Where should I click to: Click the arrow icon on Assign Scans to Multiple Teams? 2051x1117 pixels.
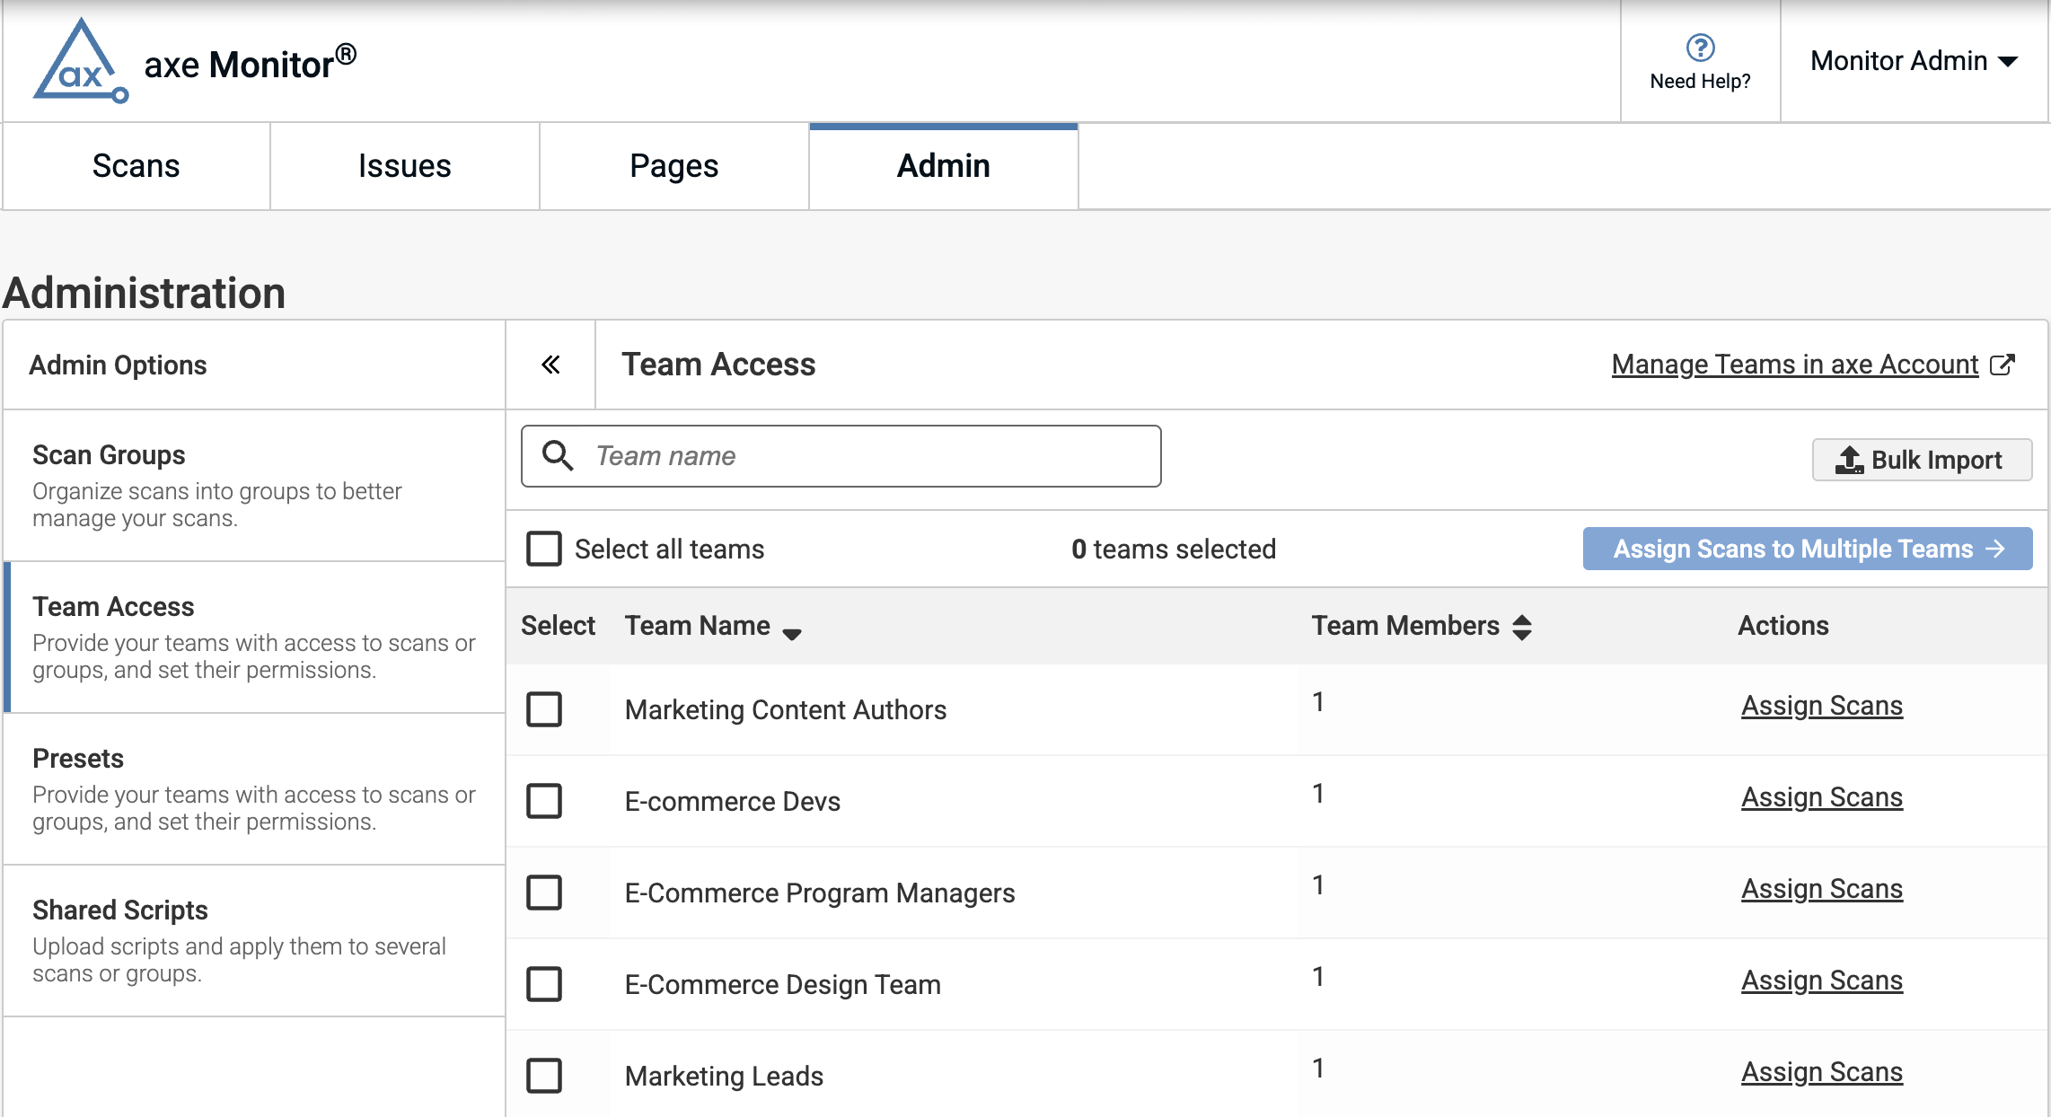point(1995,549)
